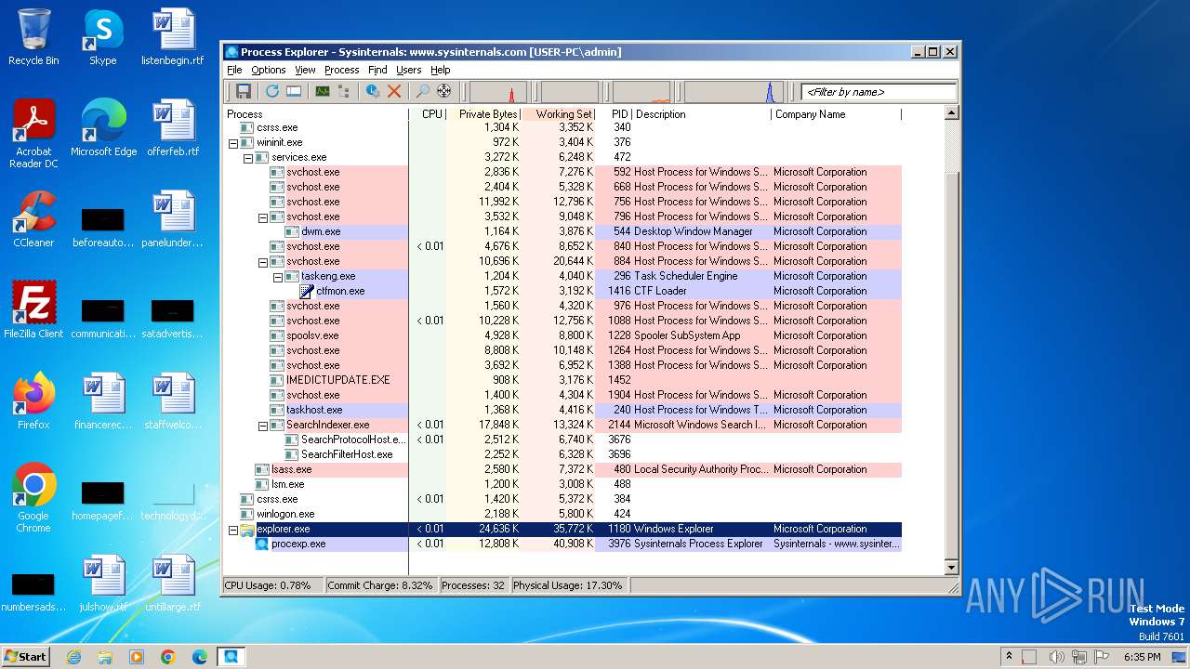Click the process list scrollbar up arrow
The height and width of the screenshot is (669, 1190).
(951, 113)
